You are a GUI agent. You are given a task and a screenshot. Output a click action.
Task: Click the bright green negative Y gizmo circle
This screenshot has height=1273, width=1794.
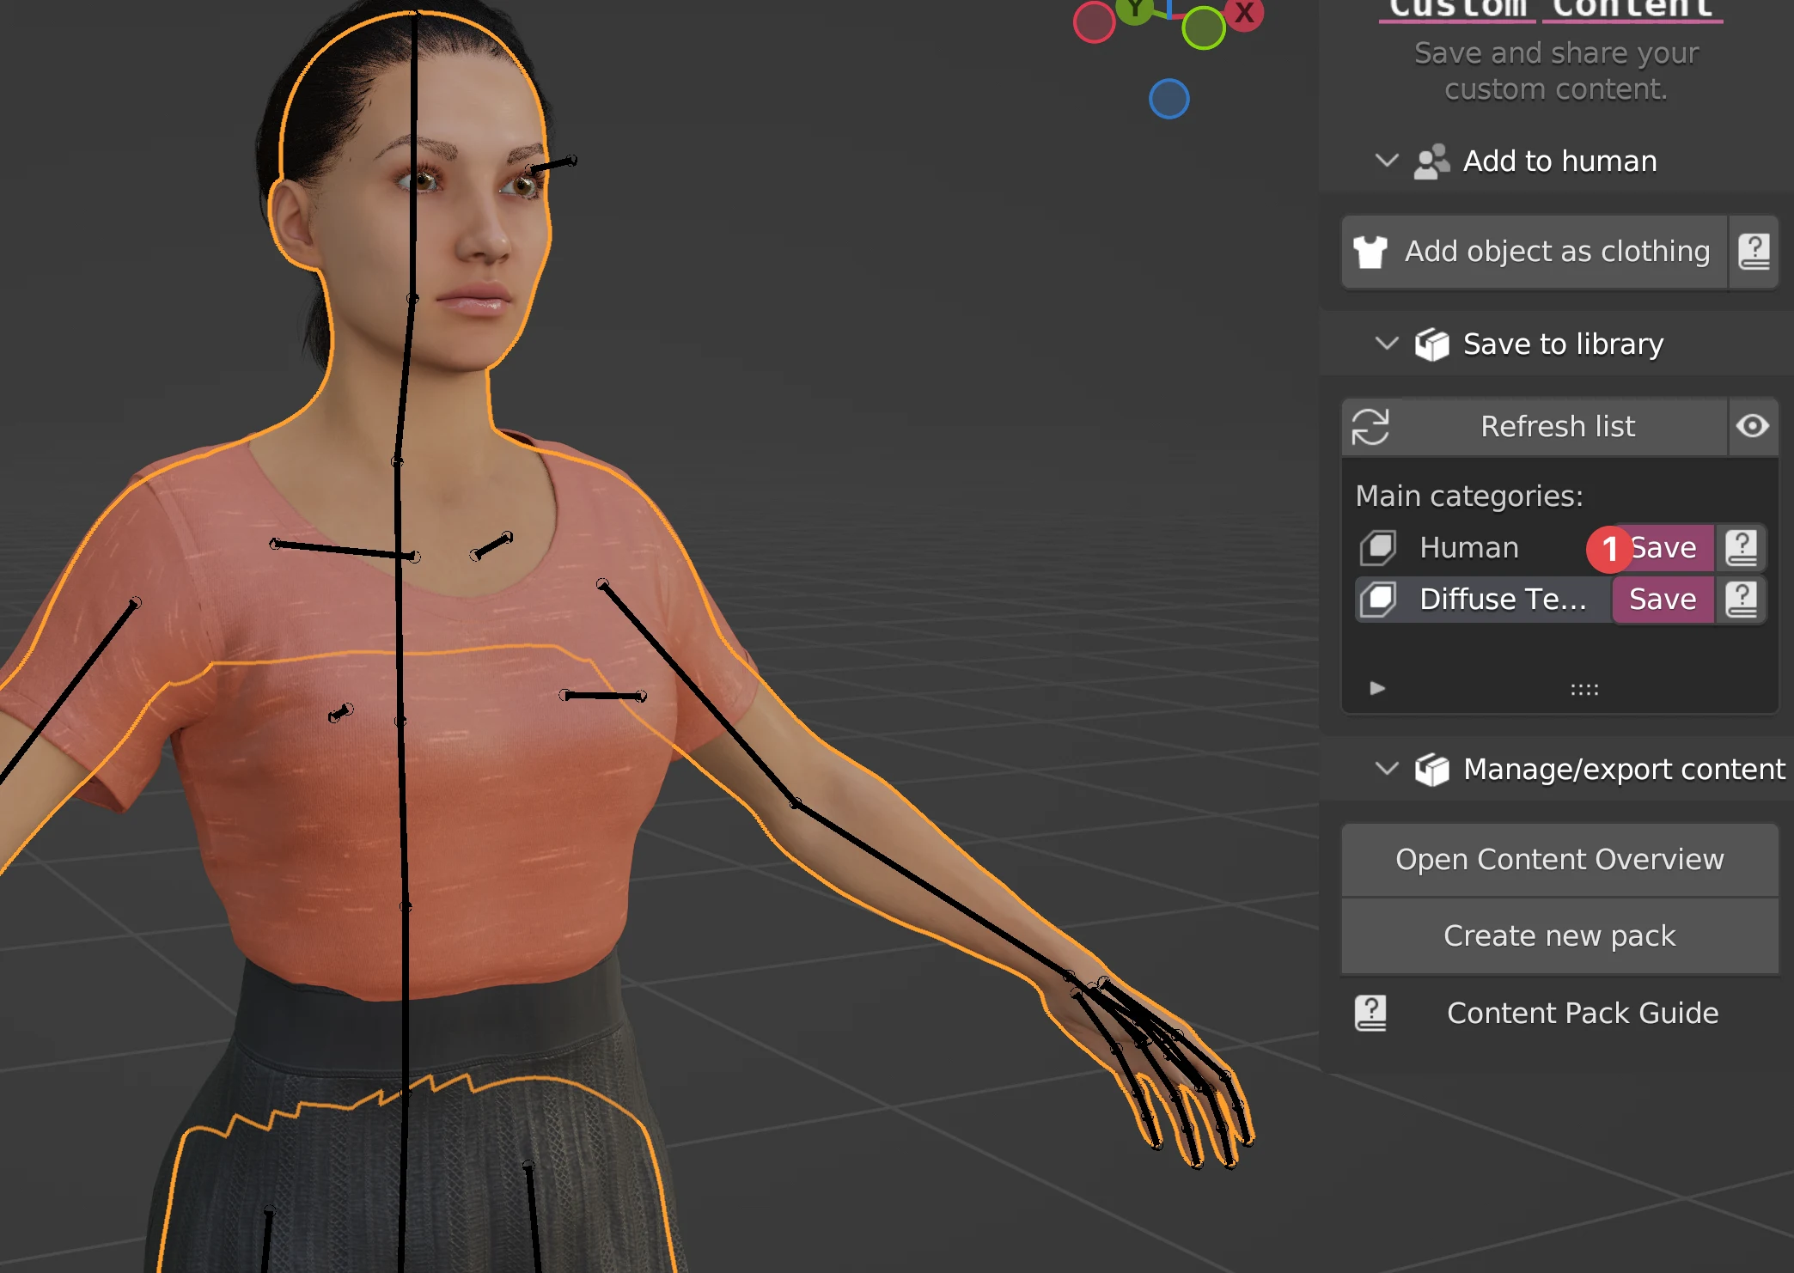coord(1203,28)
